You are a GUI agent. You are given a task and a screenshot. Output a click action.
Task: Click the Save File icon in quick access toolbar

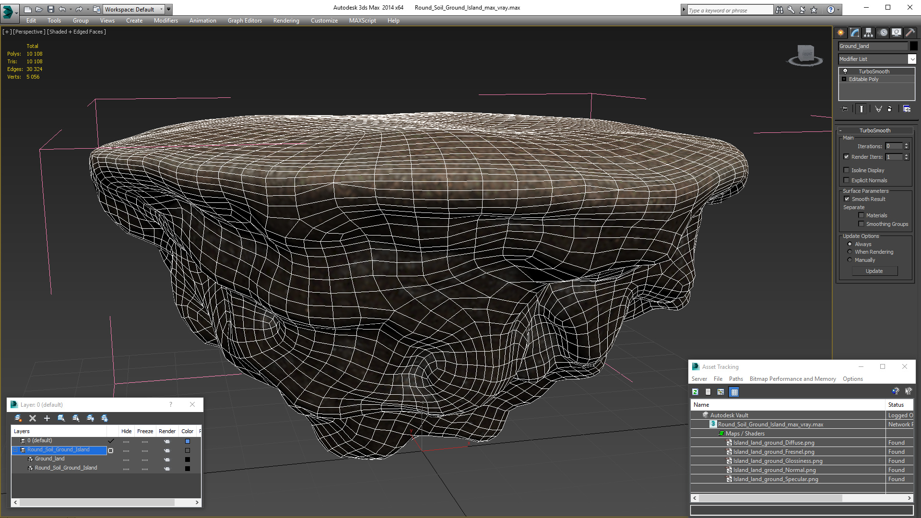[x=51, y=9]
